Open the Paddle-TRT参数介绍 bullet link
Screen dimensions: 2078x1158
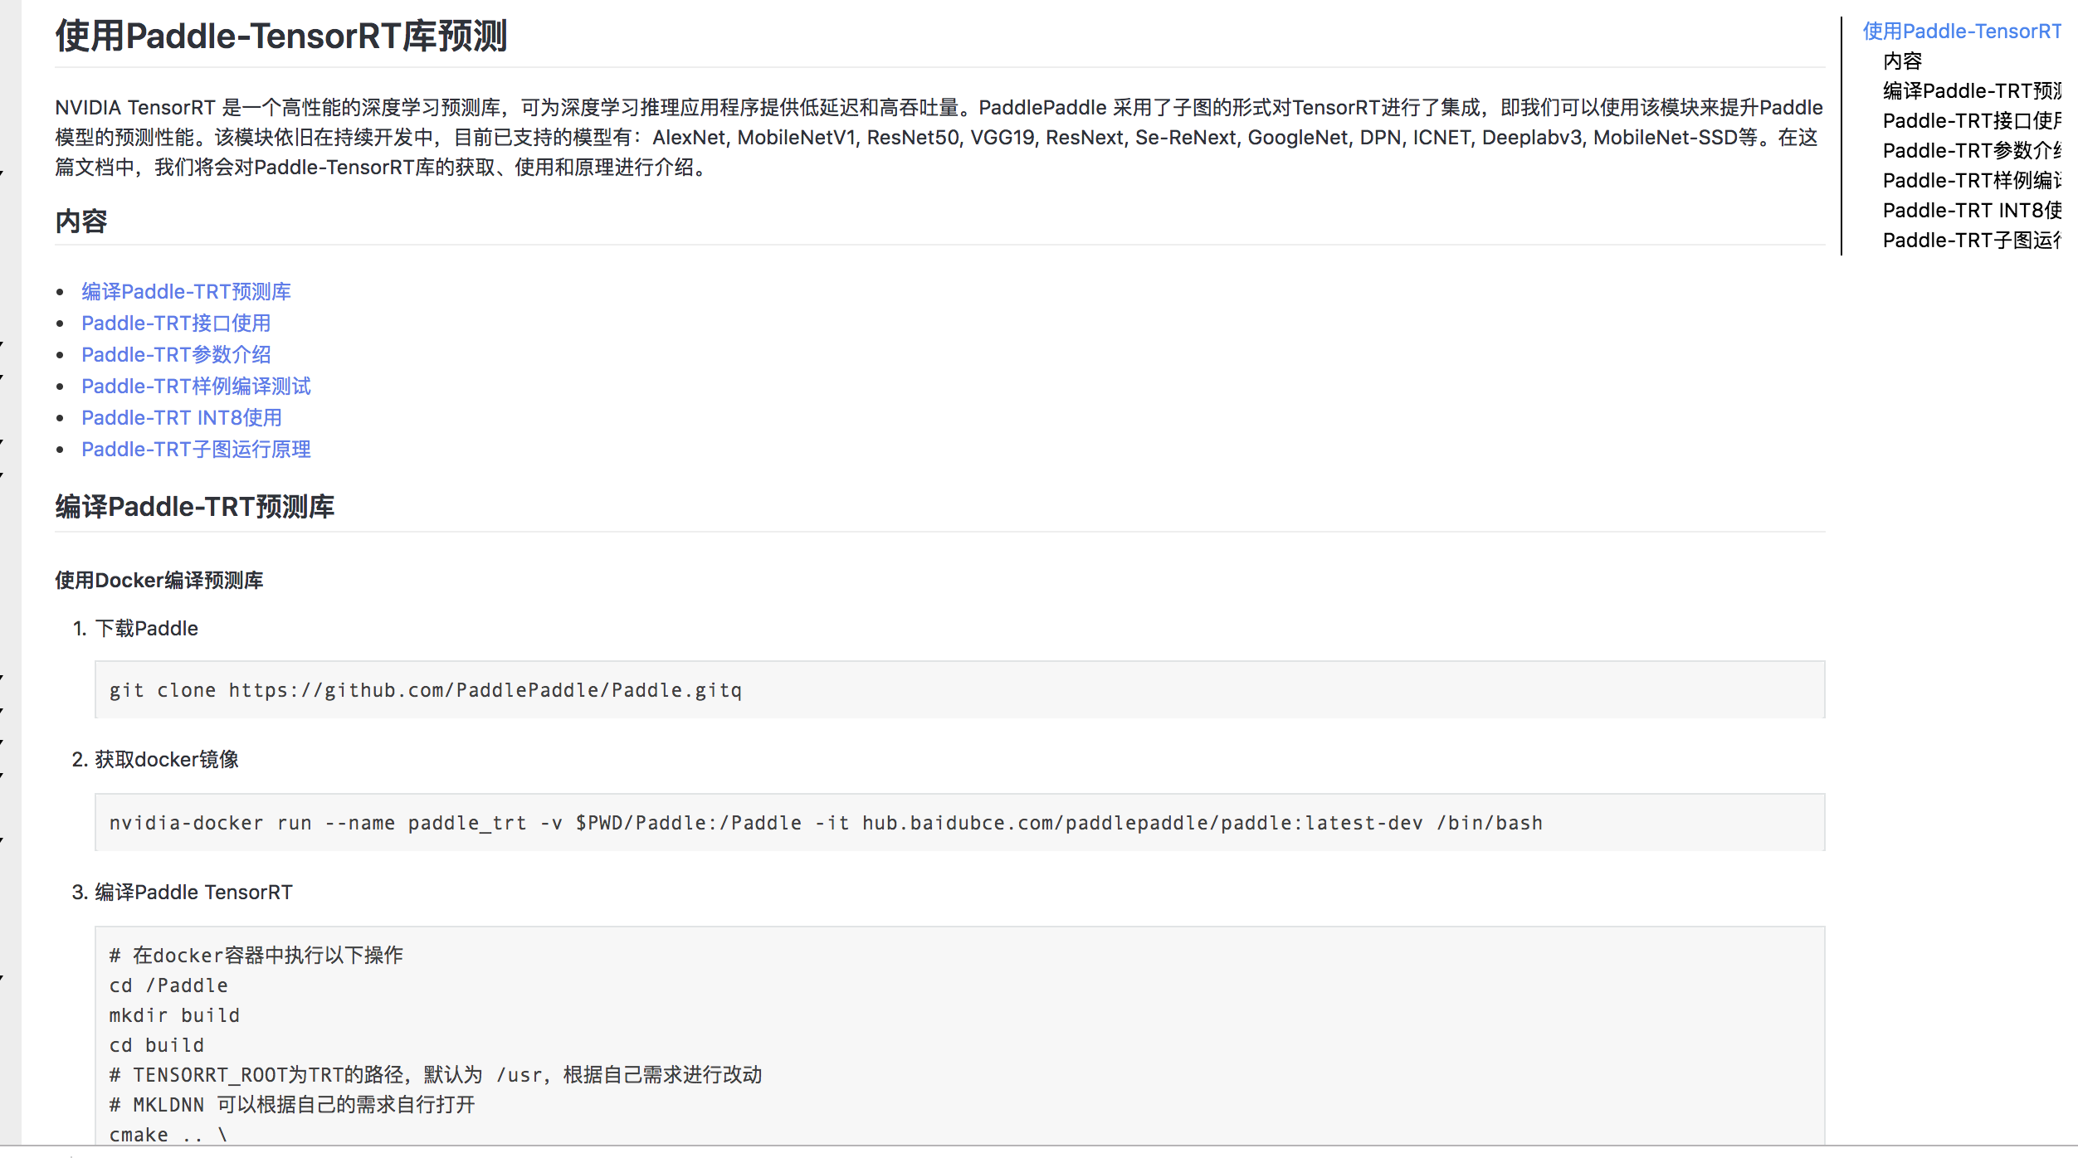tap(176, 355)
